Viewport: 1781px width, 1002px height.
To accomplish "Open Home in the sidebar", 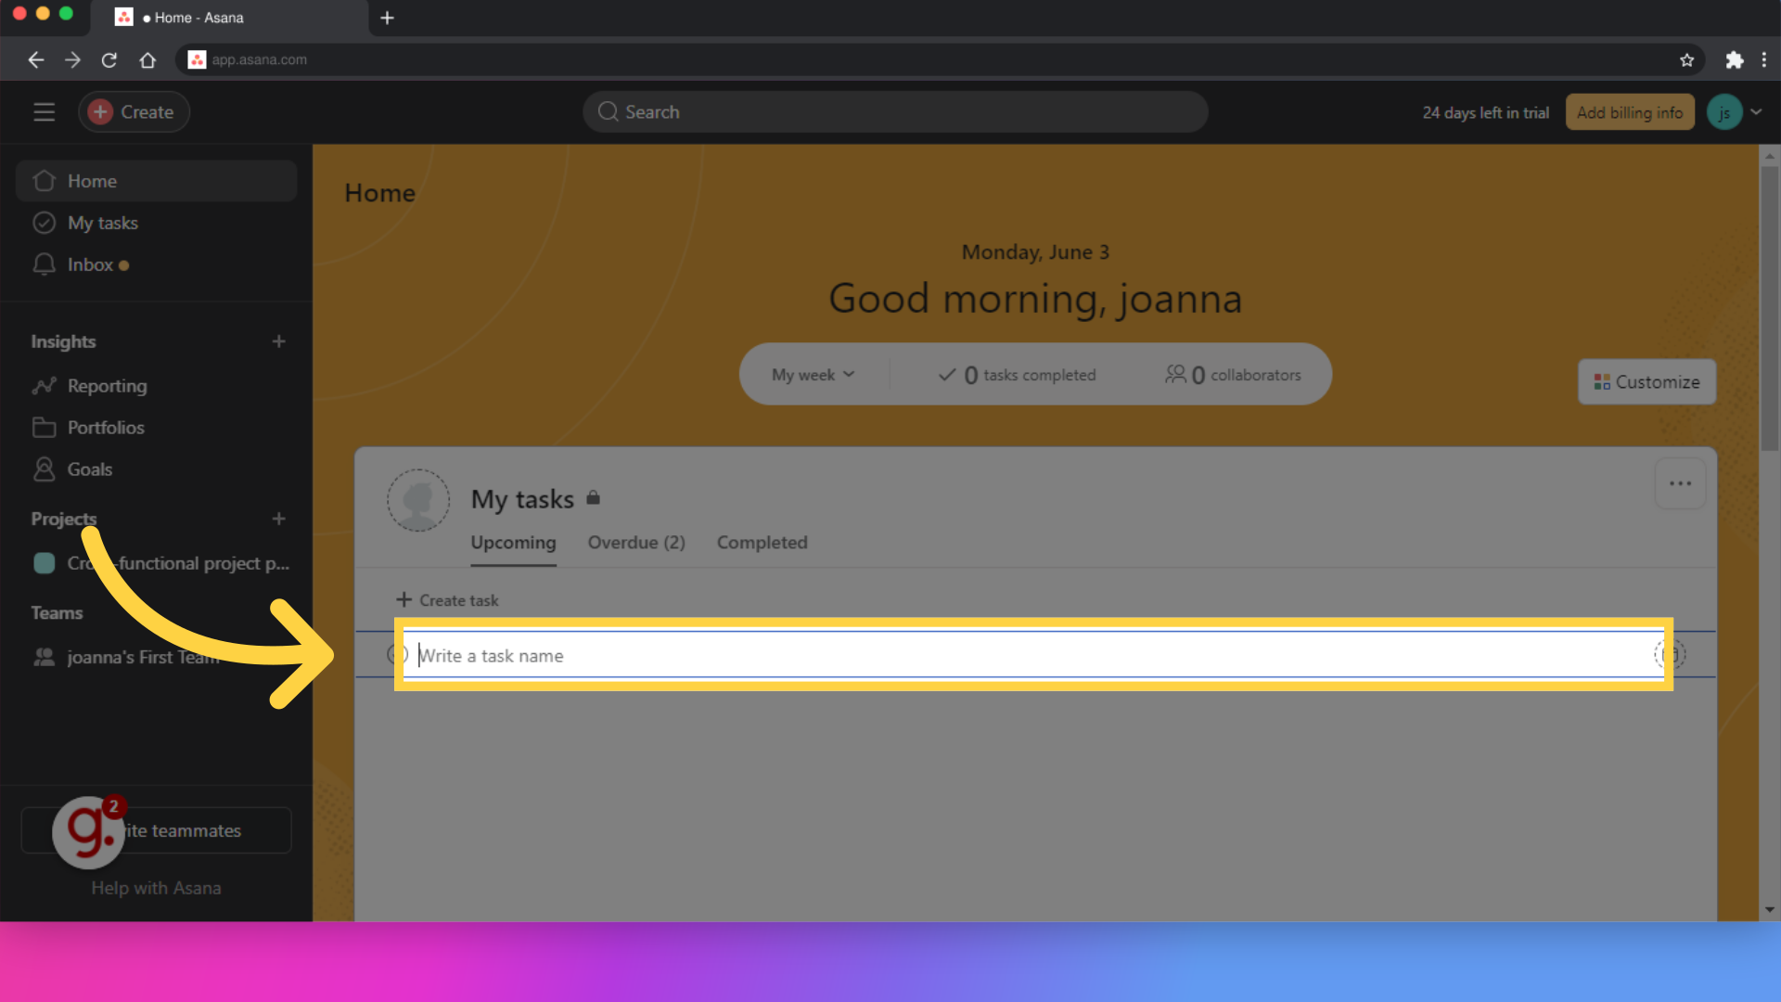I will click(156, 181).
